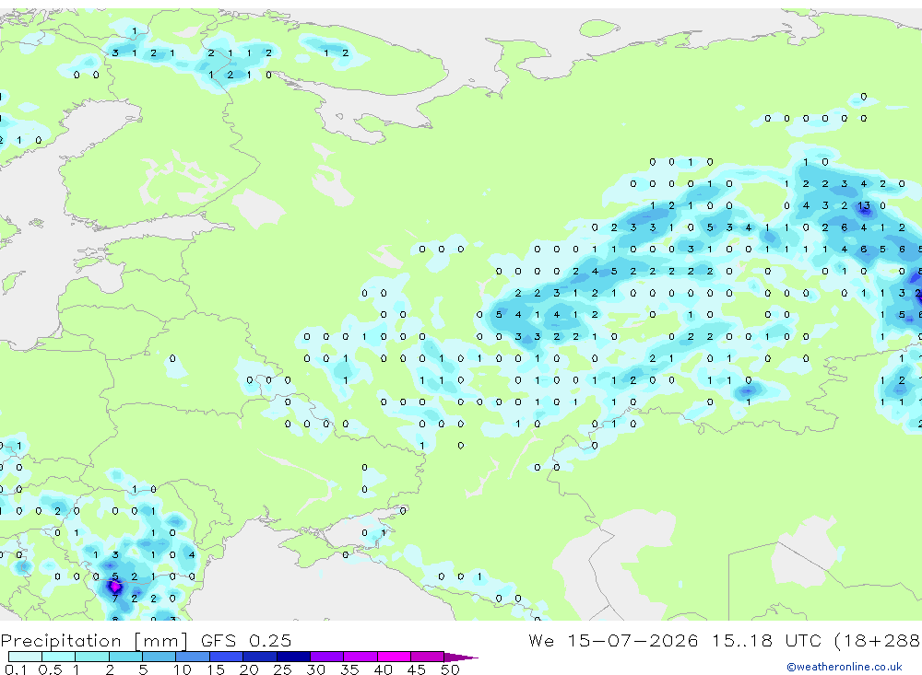Click the '15' legend scale label
The height and width of the screenshot is (675, 922).
tap(216, 669)
